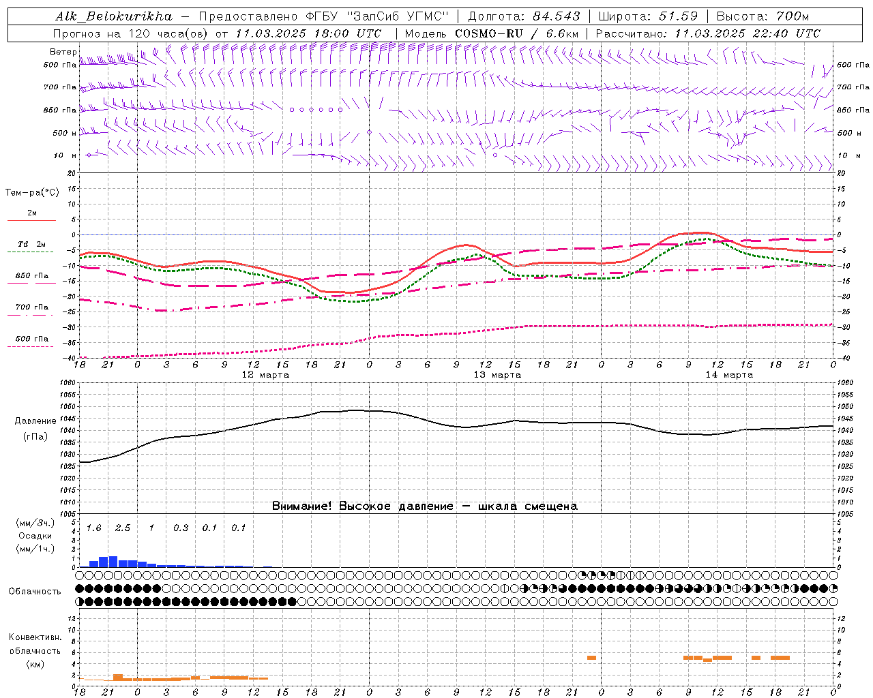Click the tallest blue precipitation bar

tap(113, 562)
